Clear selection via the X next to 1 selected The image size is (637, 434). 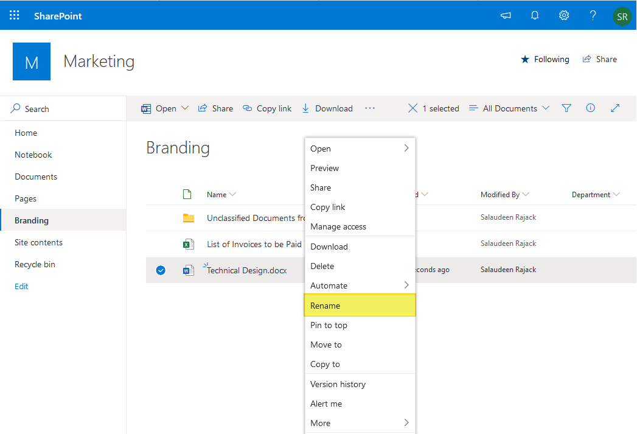click(412, 108)
